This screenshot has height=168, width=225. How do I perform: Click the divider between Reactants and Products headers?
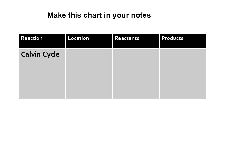pyautogui.click(x=159, y=41)
